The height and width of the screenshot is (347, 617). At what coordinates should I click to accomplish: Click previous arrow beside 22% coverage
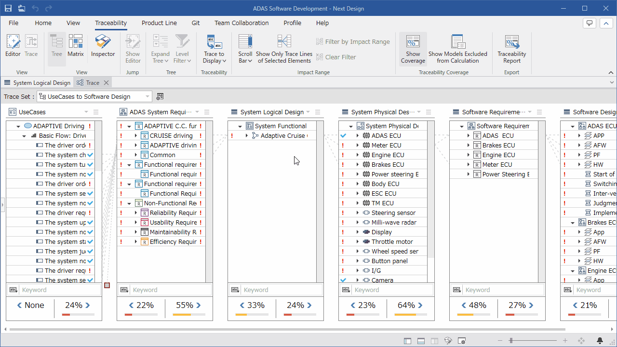[x=131, y=305]
